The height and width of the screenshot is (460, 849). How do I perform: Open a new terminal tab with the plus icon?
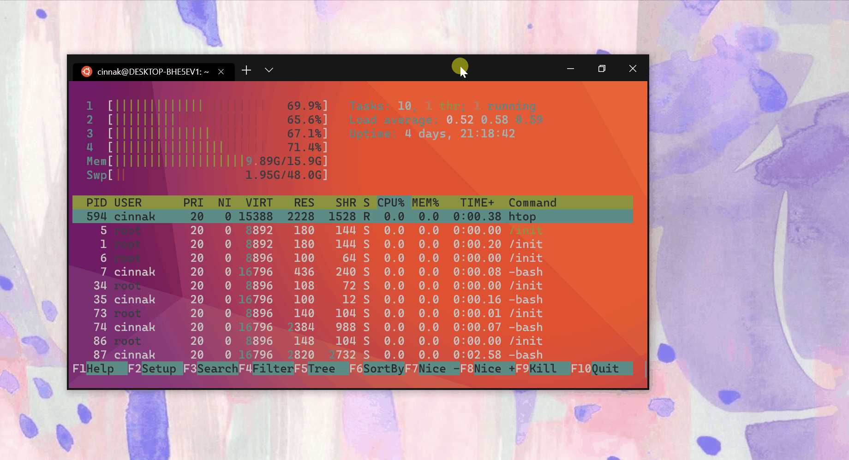246,71
